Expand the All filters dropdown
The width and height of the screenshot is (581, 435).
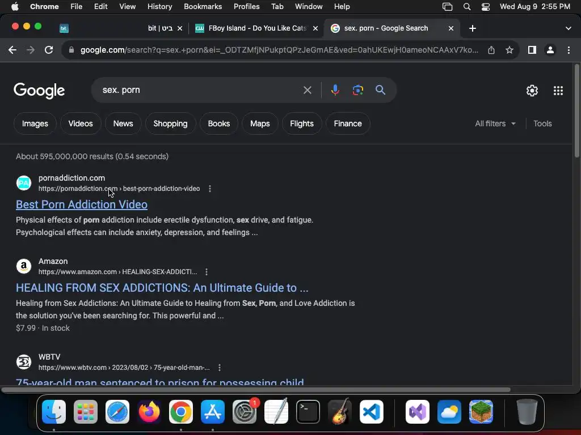click(495, 123)
